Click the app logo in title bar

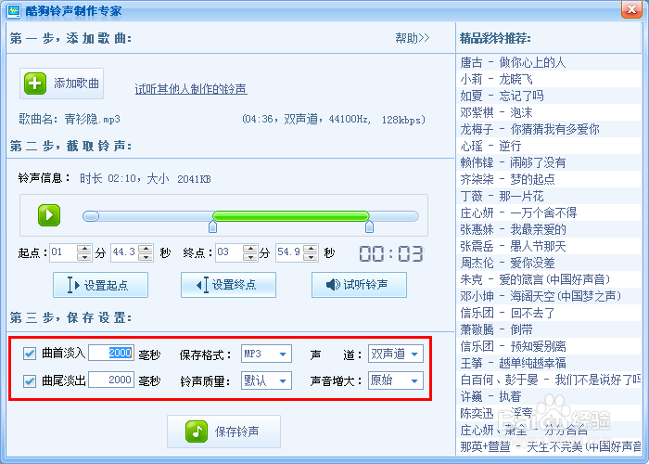tap(14, 10)
